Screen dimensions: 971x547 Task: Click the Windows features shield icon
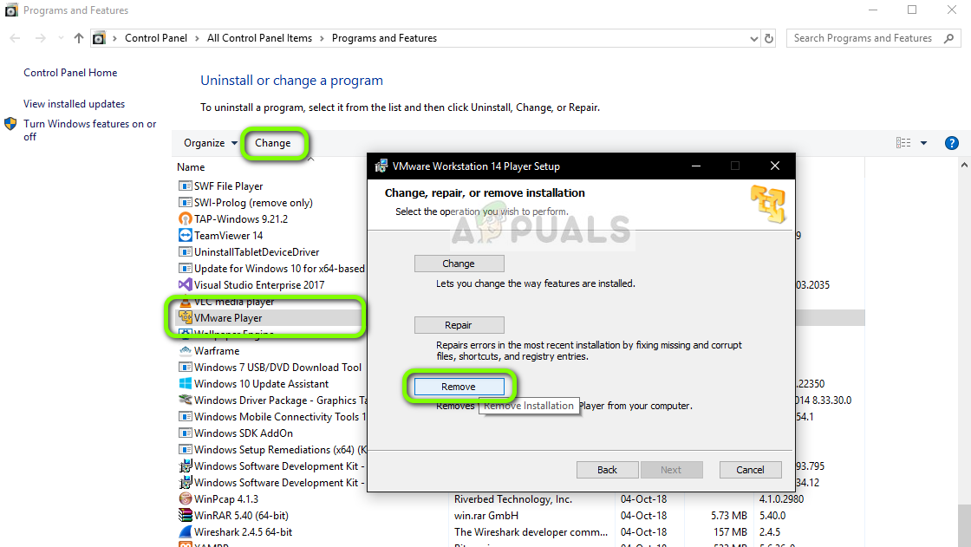tap(10, 124)
